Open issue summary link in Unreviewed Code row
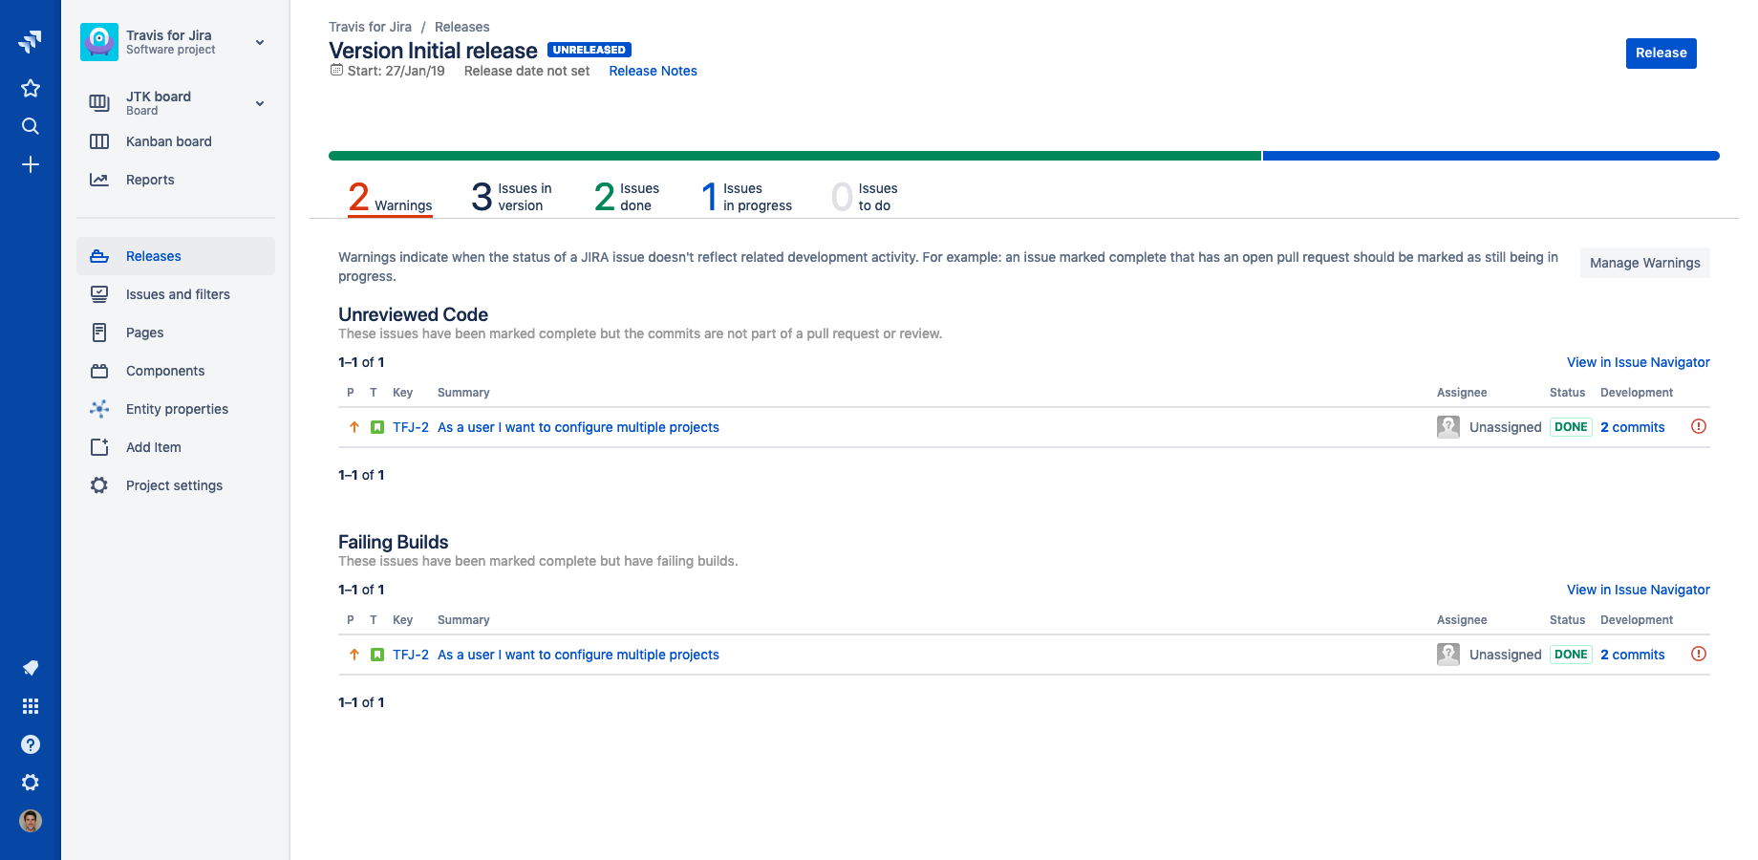This screenshot has width=1758, height=860. [578, 427]
